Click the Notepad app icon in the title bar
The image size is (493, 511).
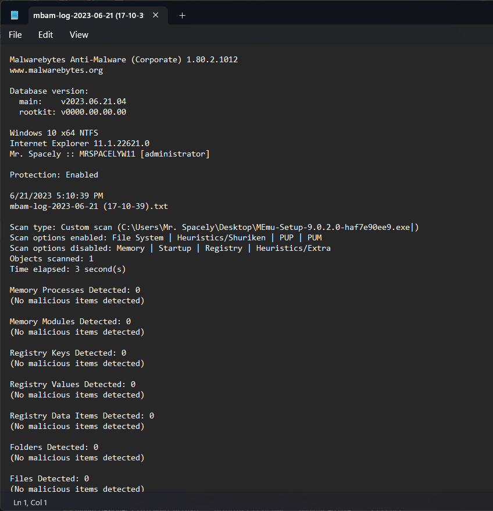click(15, 15)
